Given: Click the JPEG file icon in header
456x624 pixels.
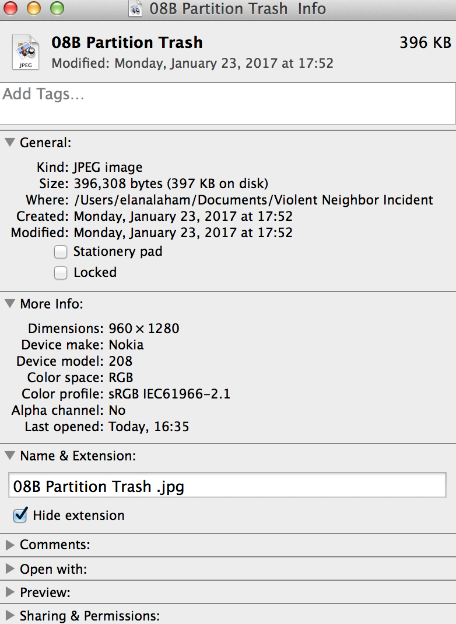Looking at the screenshot, I should coord(26,52).
